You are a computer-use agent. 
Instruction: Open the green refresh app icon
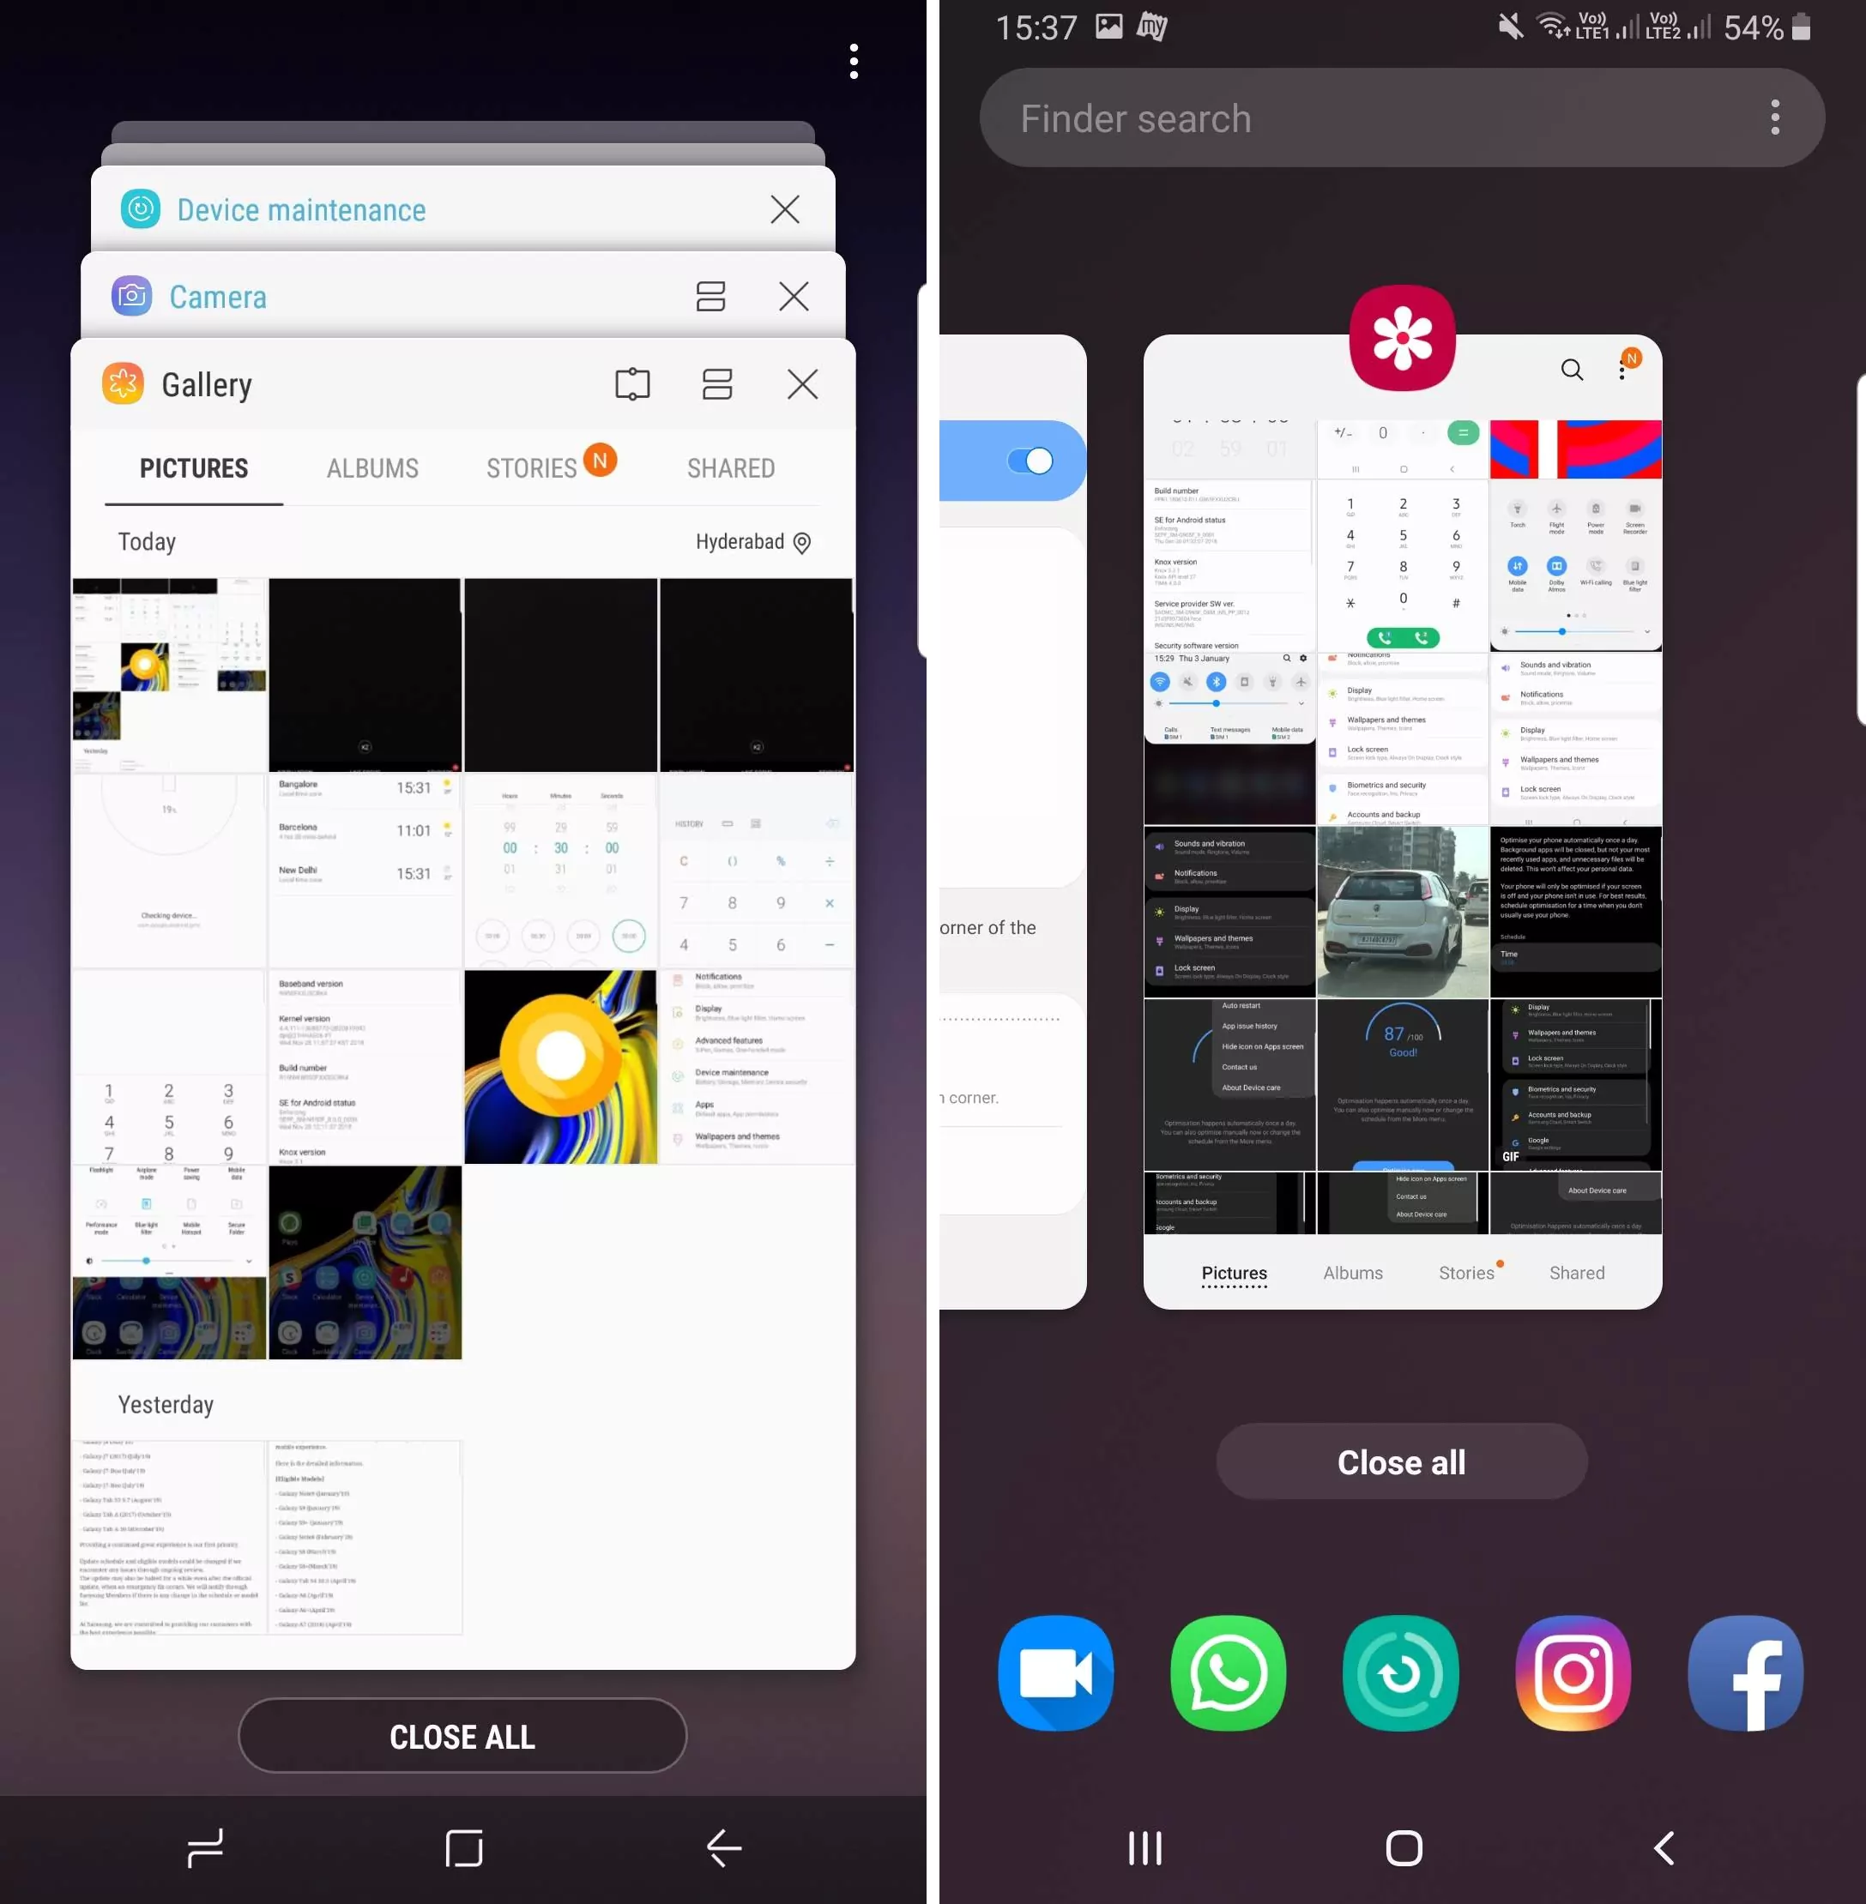[x=1401, y=1672]
